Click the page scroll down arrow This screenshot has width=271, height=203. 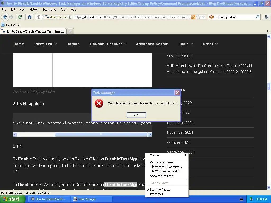pyautogui.click(x=269, y=187)
